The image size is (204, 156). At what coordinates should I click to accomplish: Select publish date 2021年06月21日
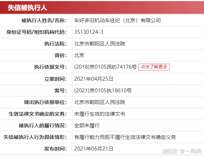pyautogui.click(x=94, y=149)
